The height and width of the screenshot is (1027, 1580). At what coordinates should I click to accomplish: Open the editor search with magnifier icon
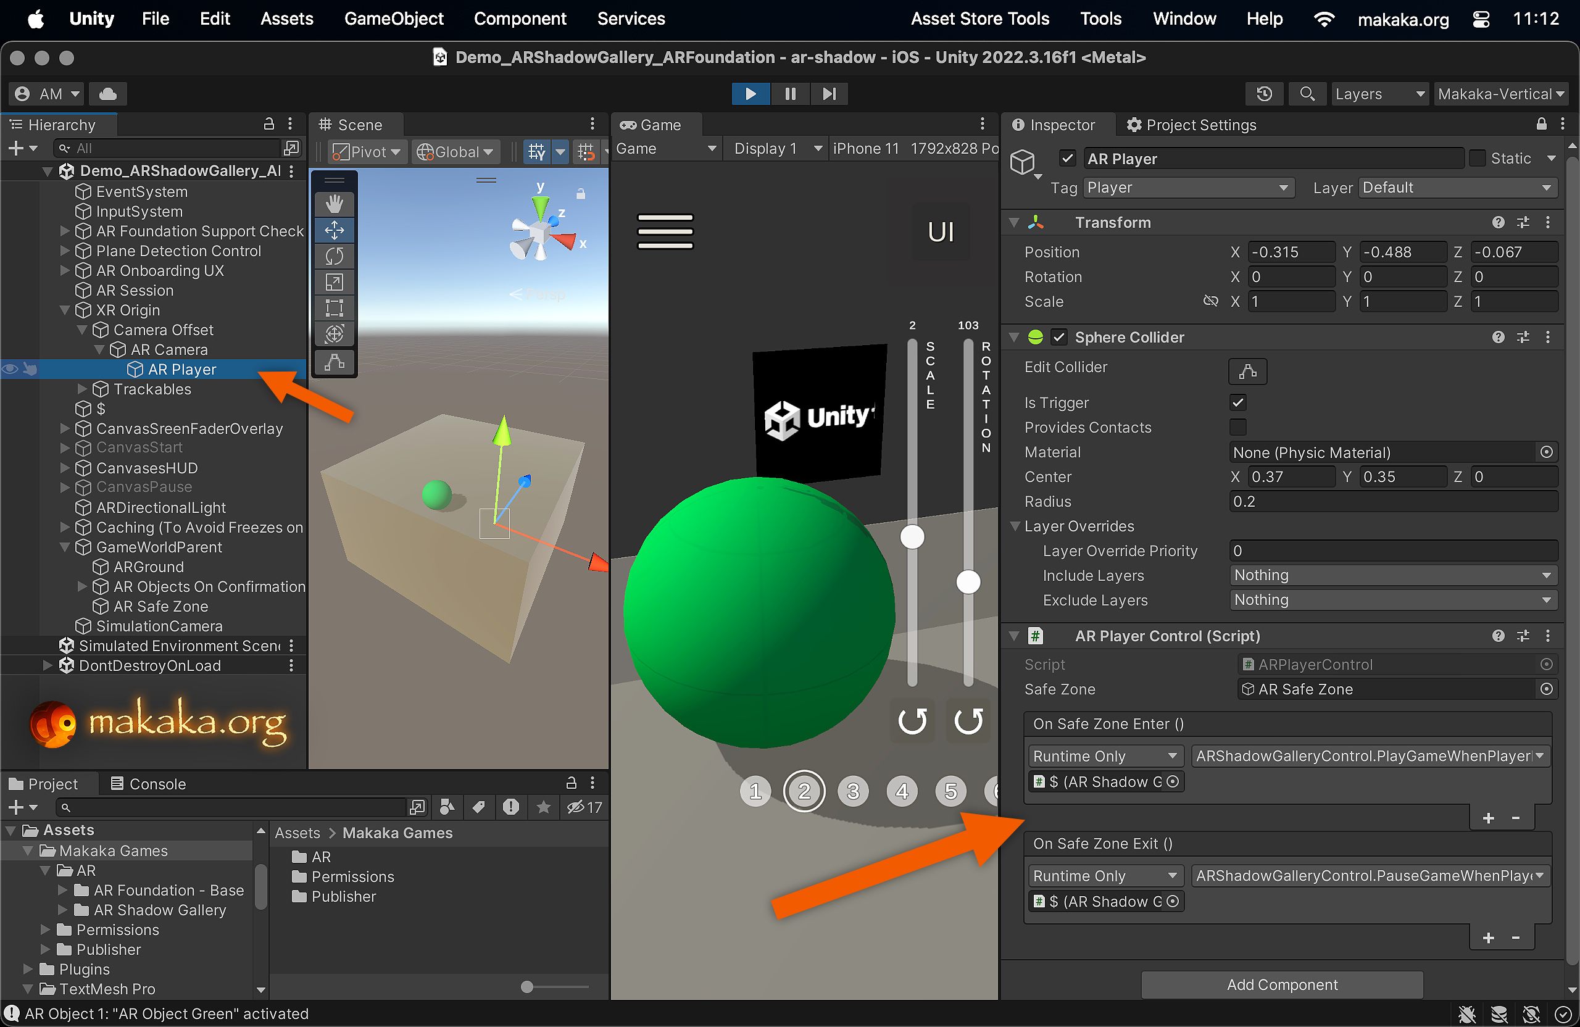pos(1307,94)
